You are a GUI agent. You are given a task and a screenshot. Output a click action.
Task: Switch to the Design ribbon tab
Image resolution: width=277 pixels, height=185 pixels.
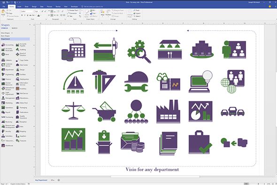(x=34, y=7)
